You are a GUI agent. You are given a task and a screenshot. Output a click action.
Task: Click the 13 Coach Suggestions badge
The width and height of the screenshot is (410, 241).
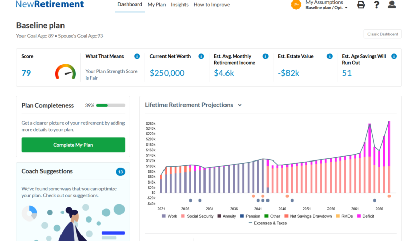[x=120, y=172]
